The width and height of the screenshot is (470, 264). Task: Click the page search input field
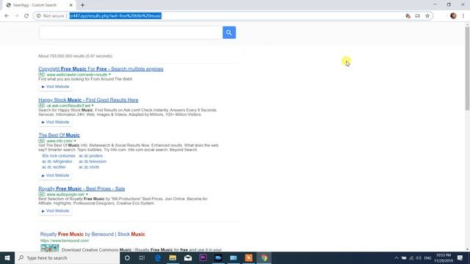coord(131,32)
